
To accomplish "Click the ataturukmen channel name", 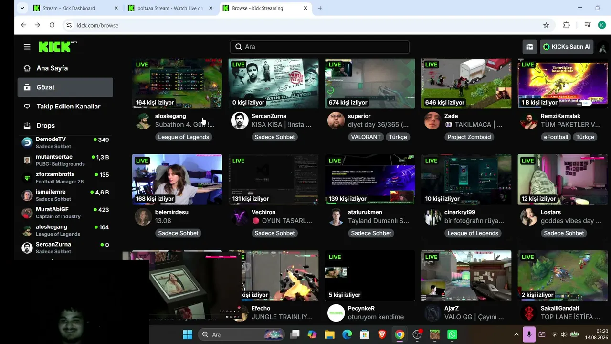I will [365, 212].
